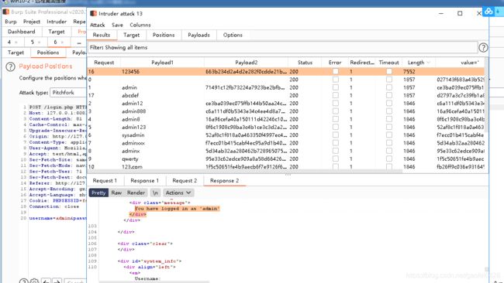Toggle Timeout checkbox for admin row
Viewport: 504px width, 283px height.
click(389, 87)
